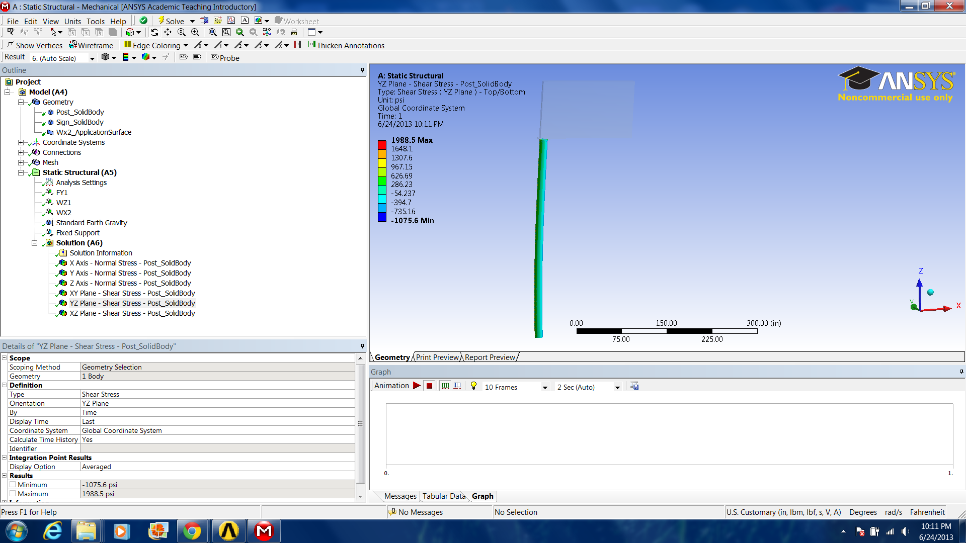Select Post_SolidBody in the Geometry tree
Viewport: 966px width, 543px height.
tap(80, 112)
